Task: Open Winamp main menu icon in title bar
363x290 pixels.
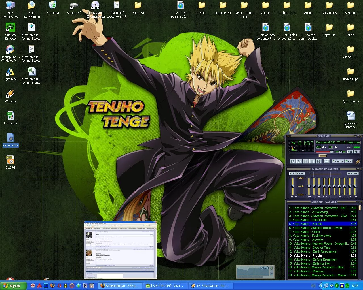Action: pyautogui.click(x=288, y=136)
